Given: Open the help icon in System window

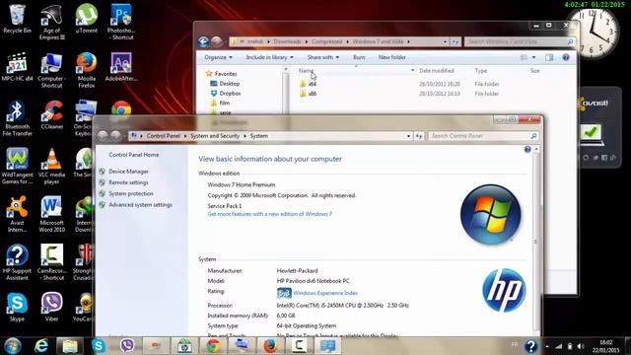Looking at the screenshot, I should point(527,150).
